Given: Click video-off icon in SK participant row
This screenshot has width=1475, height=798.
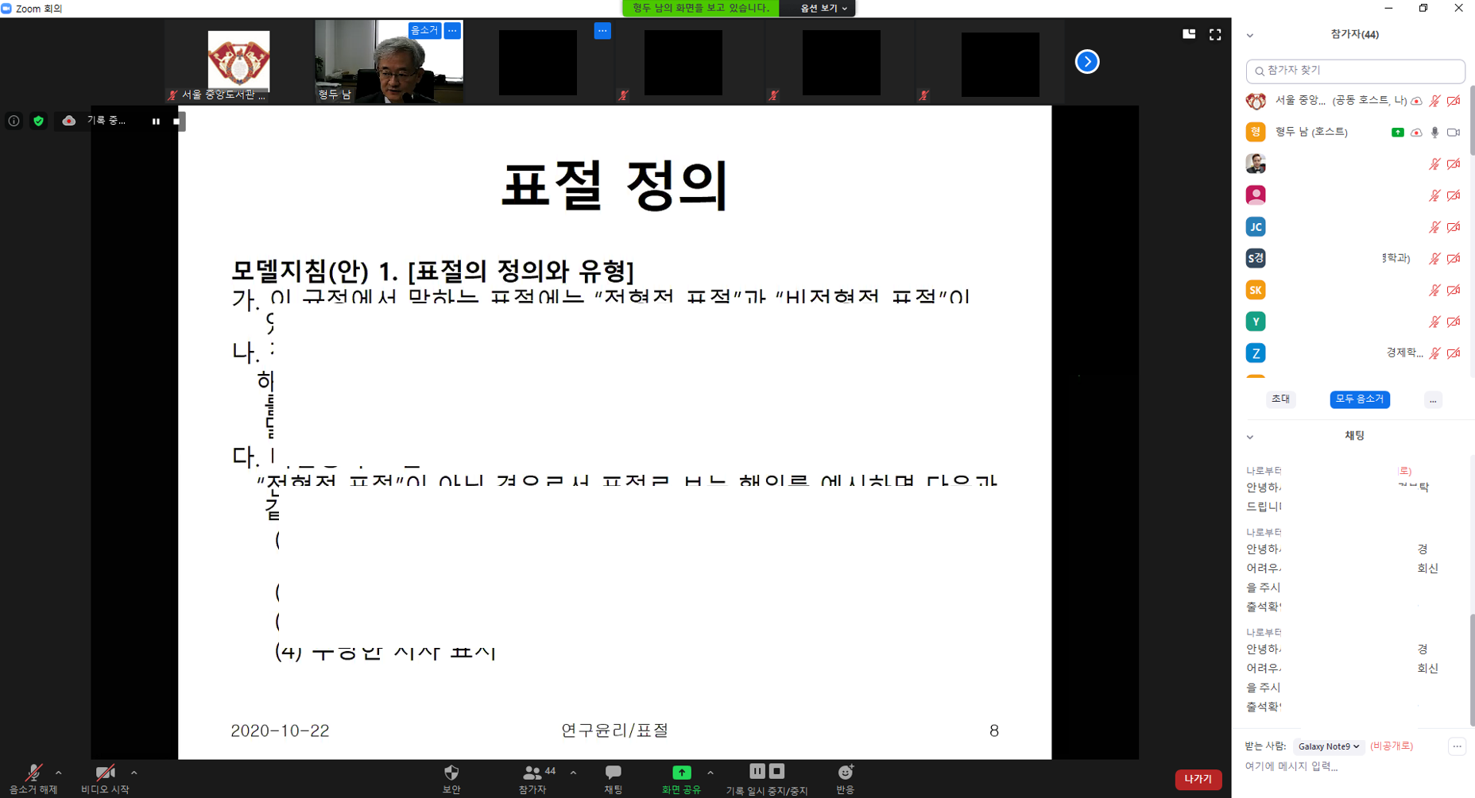Looking at the screenshot, I should [1454, 290].
